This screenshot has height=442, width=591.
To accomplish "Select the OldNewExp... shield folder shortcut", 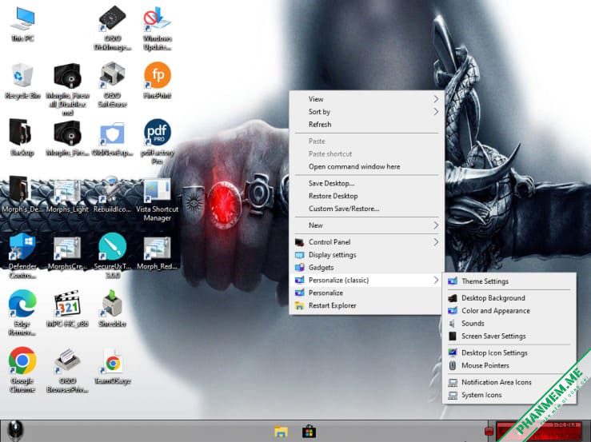I will point(112,133).
